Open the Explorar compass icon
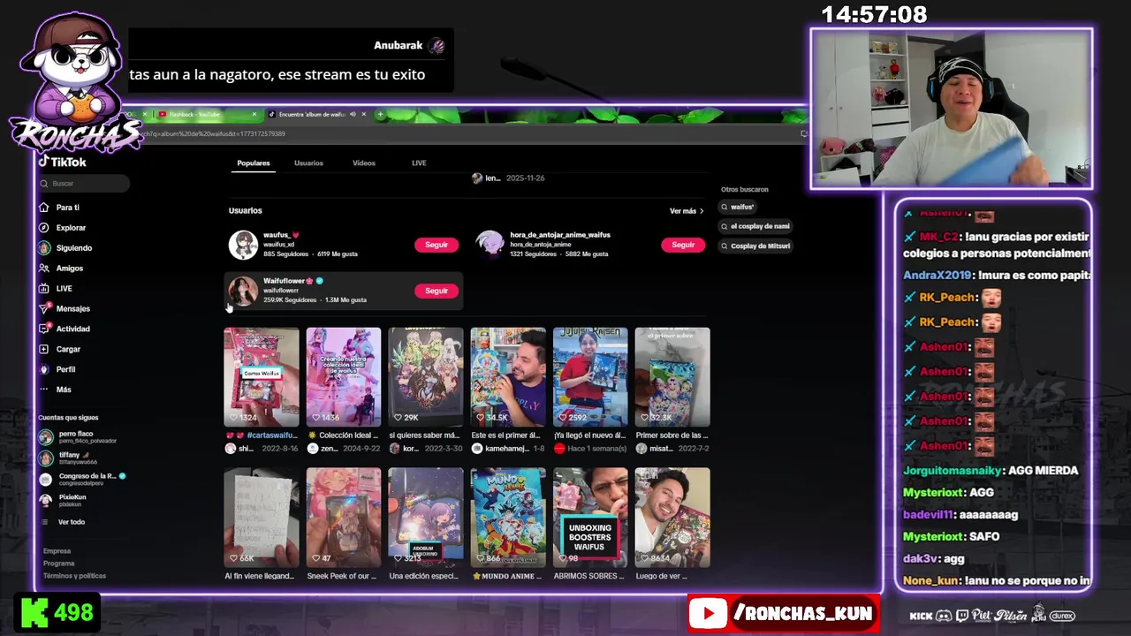 point(44,228)
